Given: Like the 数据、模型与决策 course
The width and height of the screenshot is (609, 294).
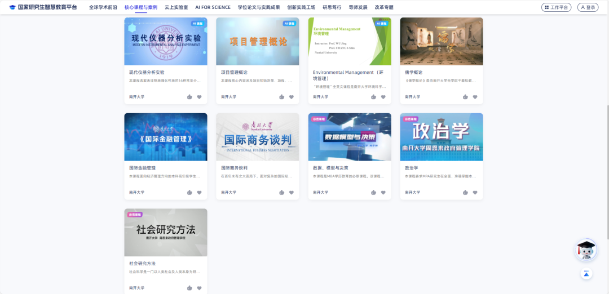Looking at the screenshot, I should [x=373, y=193].
